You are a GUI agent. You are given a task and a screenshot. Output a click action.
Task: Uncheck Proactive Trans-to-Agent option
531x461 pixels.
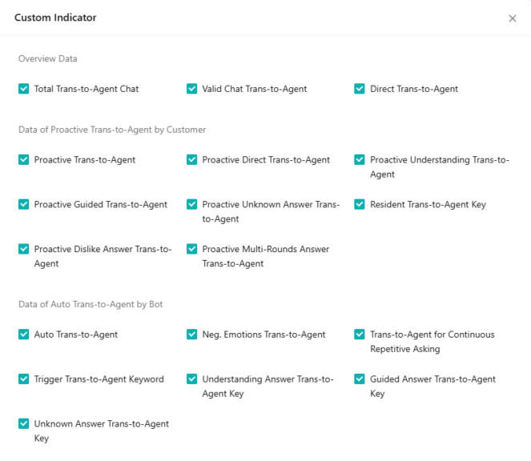(24, 160)
